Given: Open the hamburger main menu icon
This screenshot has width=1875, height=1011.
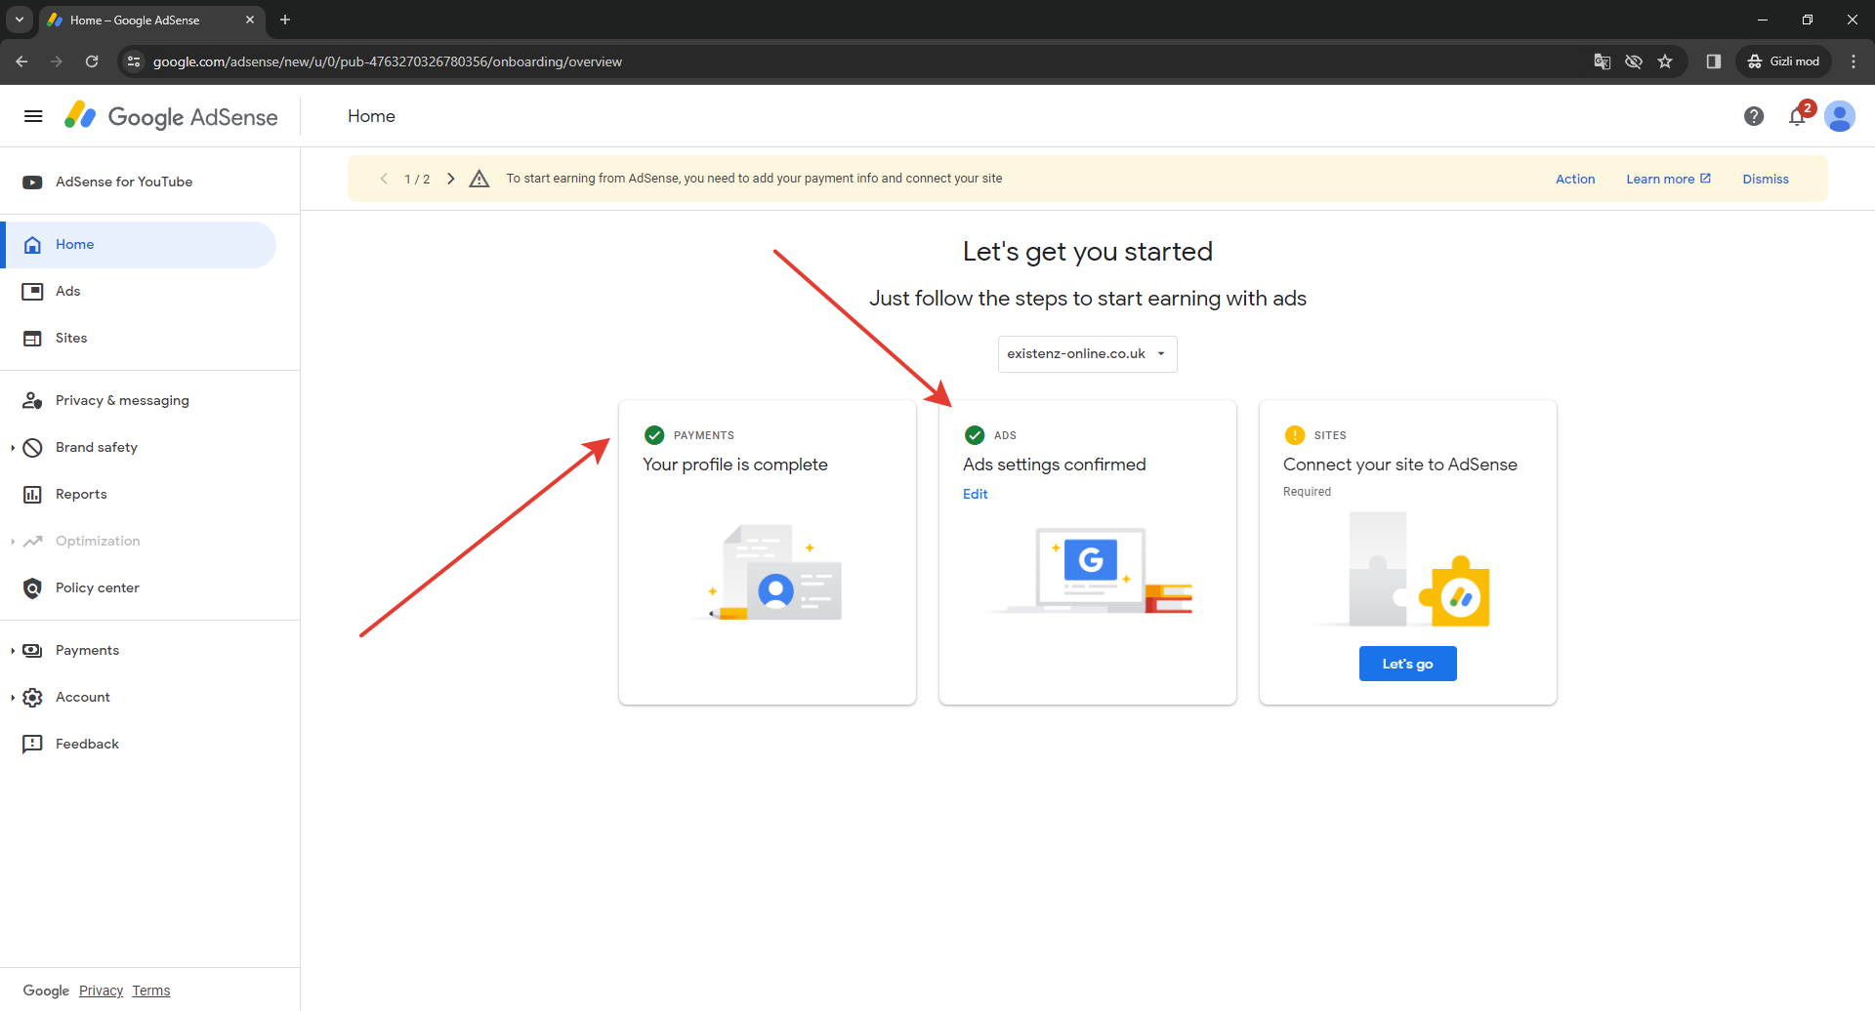Looking at the screenshot, I should [33, 116].
